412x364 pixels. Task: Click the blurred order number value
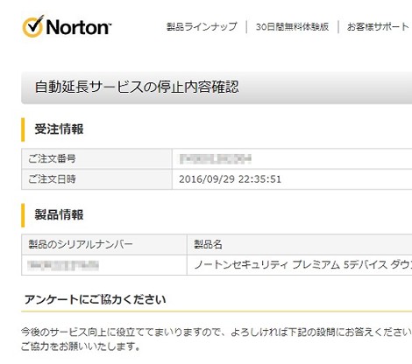click(216, 158)
